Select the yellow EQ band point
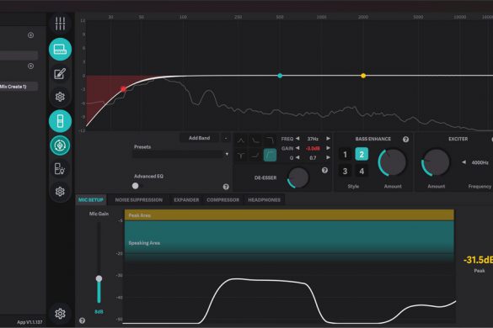Image resolution: width=493 pixels, height=328 pixels. [363, 76]
